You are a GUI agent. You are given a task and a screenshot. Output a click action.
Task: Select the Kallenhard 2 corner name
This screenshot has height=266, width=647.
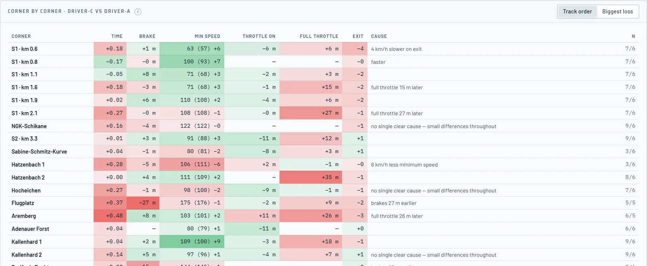pos(26,255)
